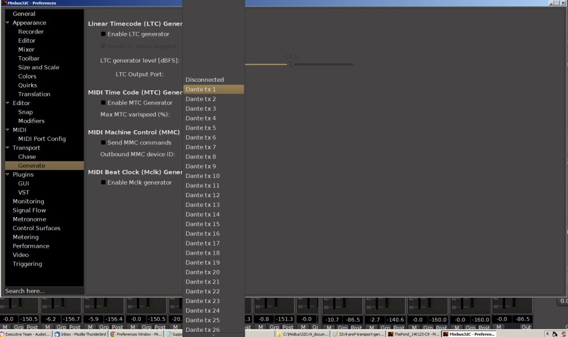Click in the Search here field
This screenshot has height=337, width=568.
coord(44,291)
